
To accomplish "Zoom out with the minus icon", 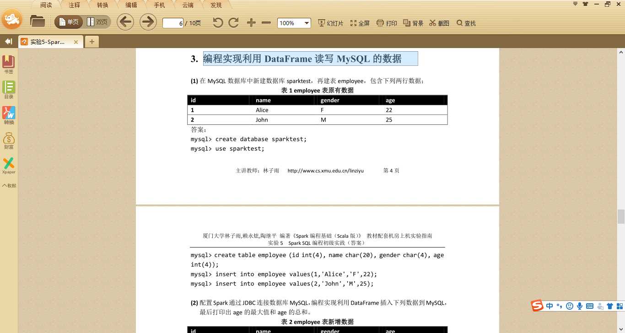I will (x=266, y=23).
